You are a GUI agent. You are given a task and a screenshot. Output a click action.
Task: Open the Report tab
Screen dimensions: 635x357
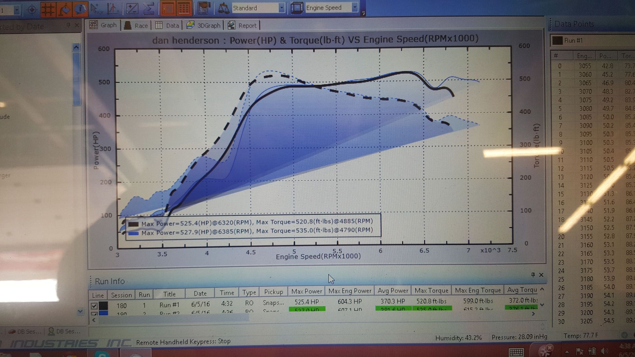(242, 25)
